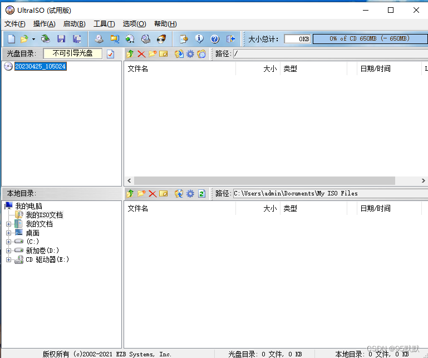Open the 启动(B) menu
428x358 pixels.
(x=74, y=24)
